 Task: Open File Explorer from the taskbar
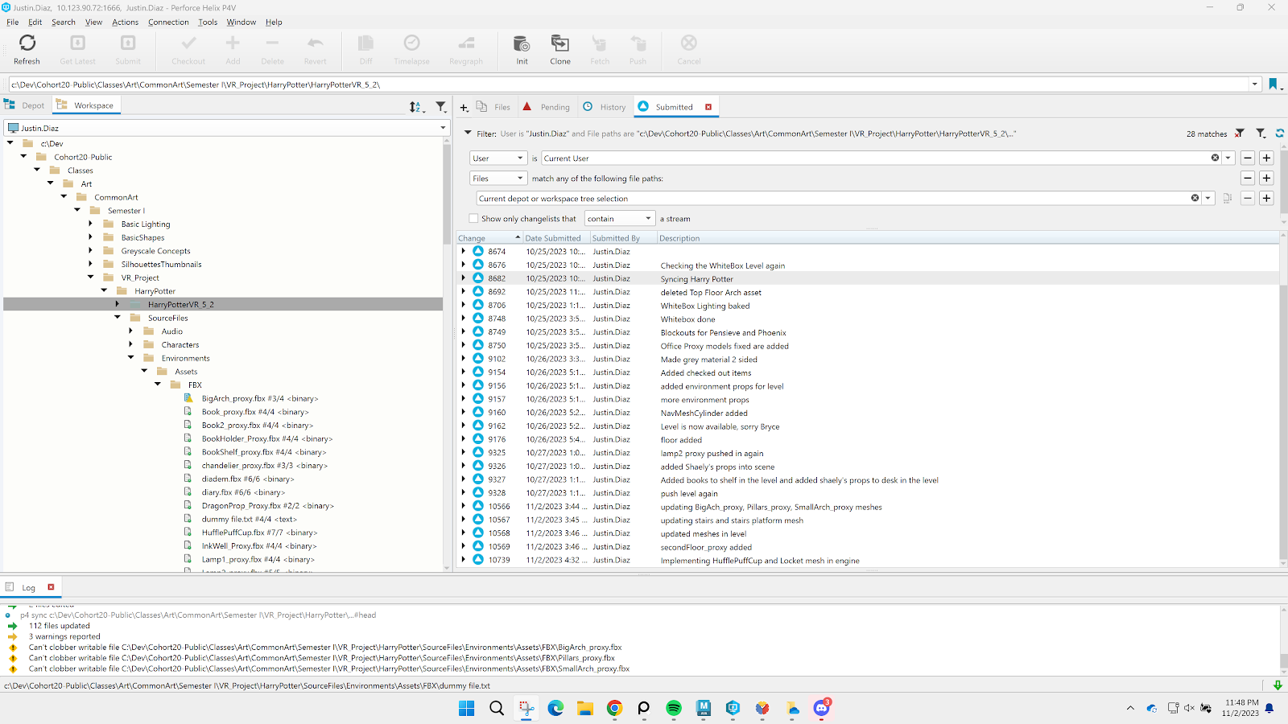coord(584,708)
